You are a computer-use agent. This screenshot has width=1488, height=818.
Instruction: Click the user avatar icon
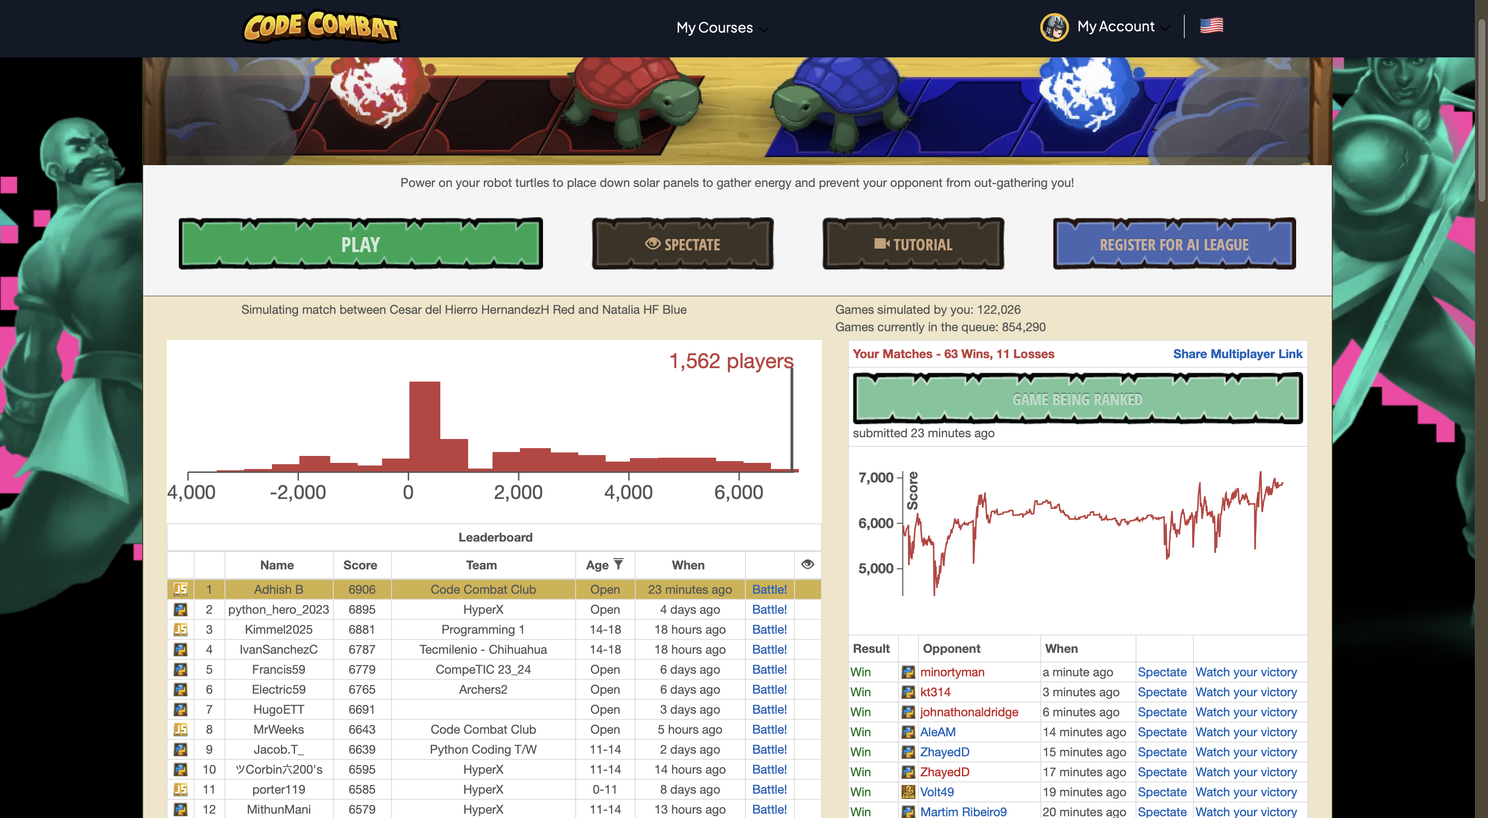tap(1054, 27)
